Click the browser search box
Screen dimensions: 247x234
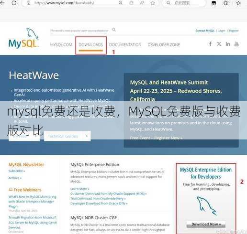[x=184, y=3]
